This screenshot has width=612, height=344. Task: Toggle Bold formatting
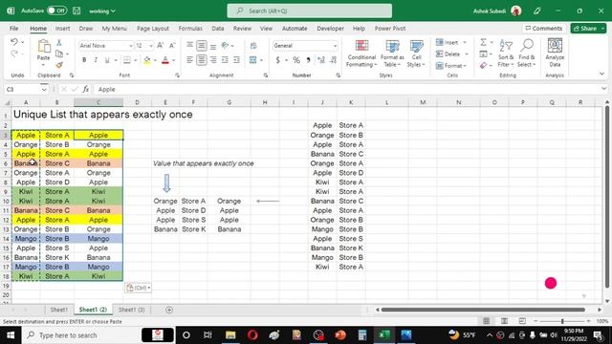click(x=84, y=60)
